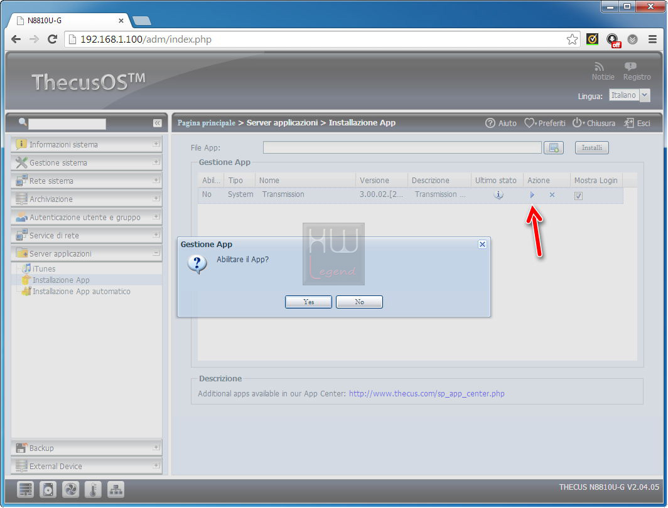The image size is (668, 508).
Task: Toggle the Mostra Login checkbox for Transmission
Action: pos(578,196)
